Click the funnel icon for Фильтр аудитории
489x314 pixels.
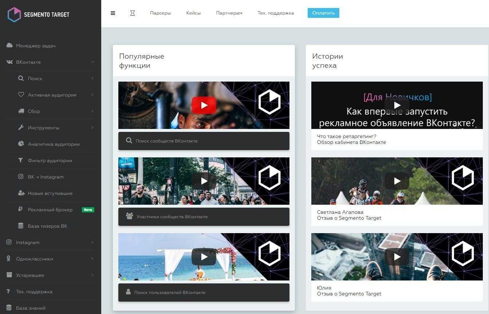pos(21,160)
